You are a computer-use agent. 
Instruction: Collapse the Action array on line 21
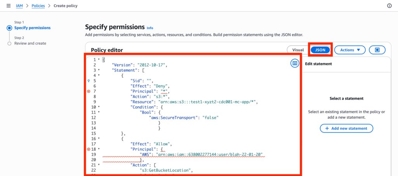[x=99, y=165]
